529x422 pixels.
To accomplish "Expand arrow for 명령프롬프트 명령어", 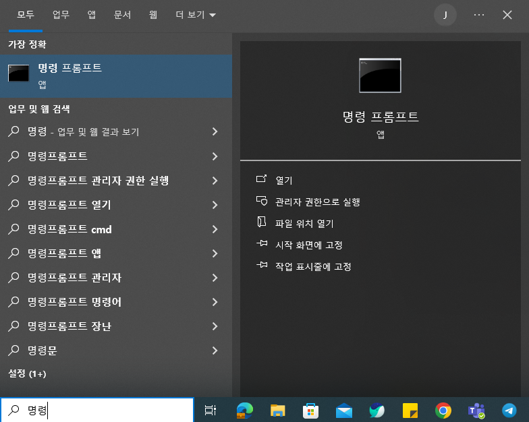I will (x=215, y=302).
